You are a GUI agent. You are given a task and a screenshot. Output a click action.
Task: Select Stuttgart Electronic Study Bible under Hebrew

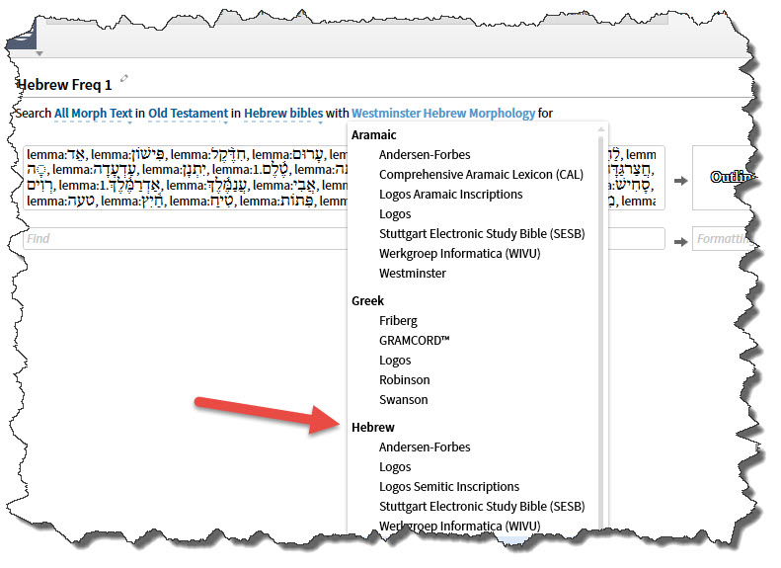482,507
